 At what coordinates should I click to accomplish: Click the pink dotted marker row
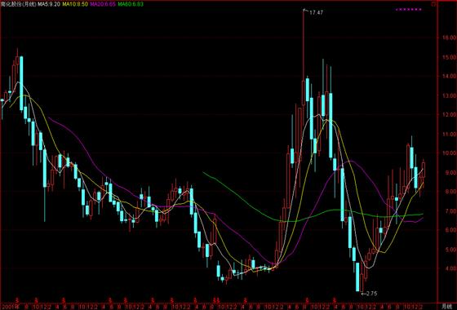click(x=408, y=10)
